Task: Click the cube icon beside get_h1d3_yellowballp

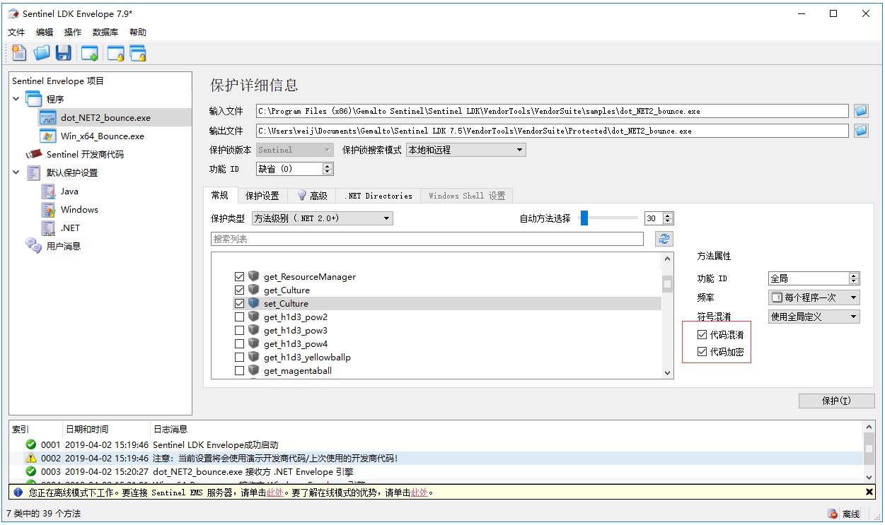Action: 254,357
